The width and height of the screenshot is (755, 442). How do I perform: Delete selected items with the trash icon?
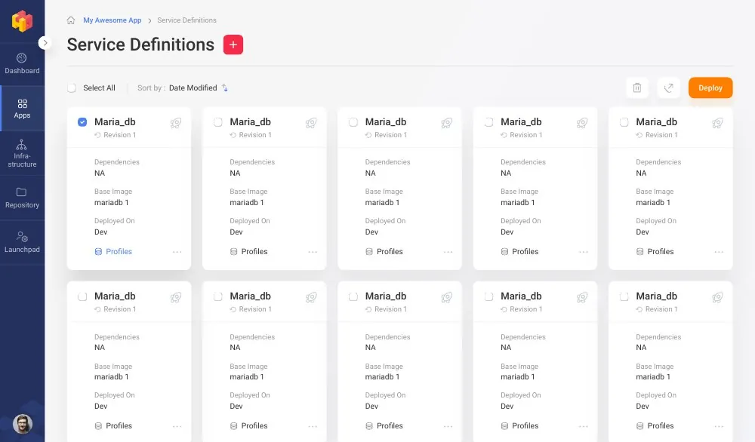click(637, 88)
